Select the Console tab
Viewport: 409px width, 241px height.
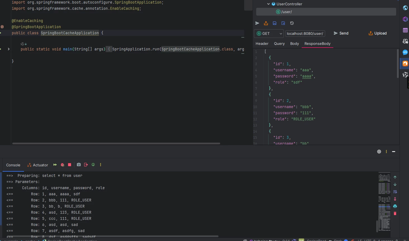[13, 165]
